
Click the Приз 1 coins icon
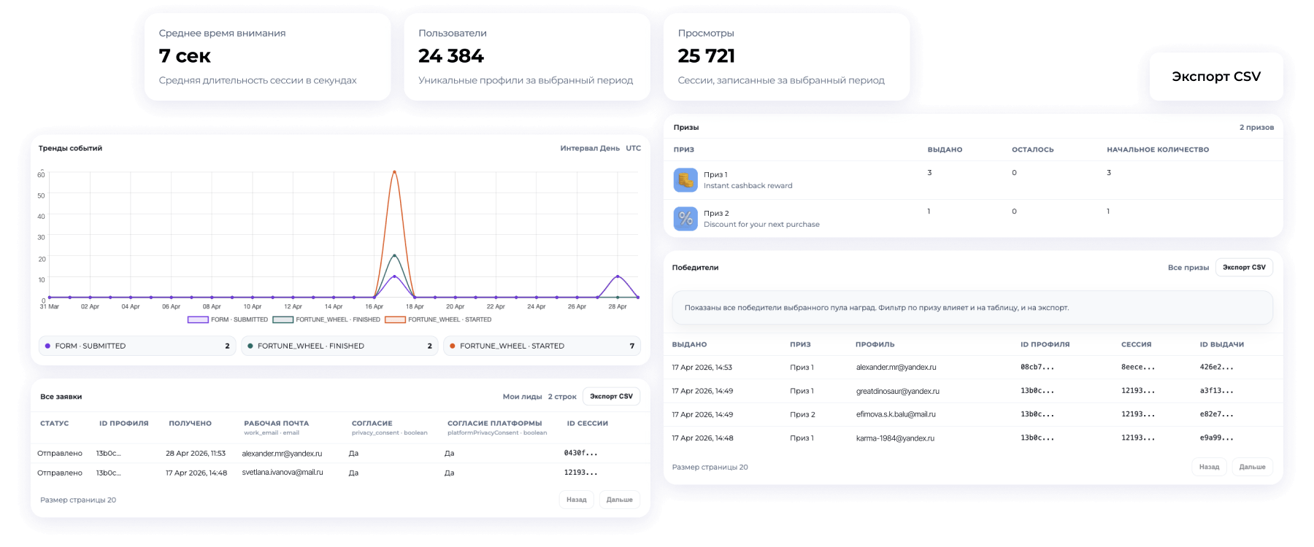[685, 179]
